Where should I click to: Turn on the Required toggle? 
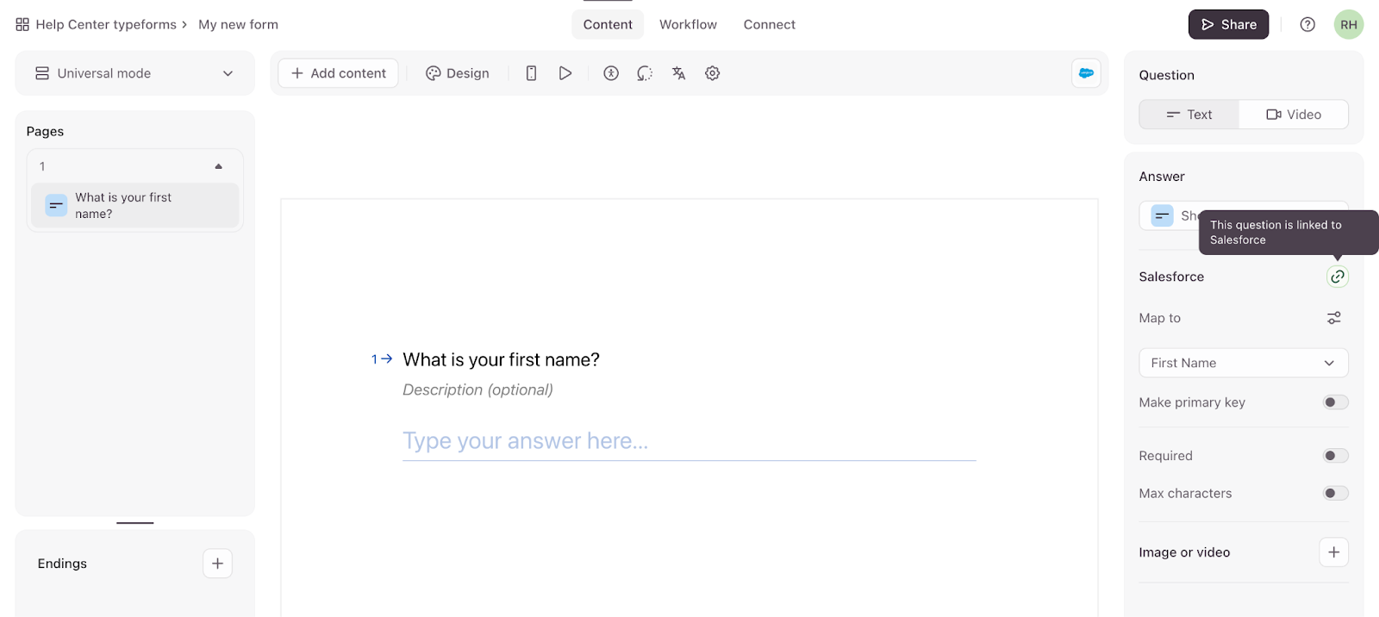[1335, 456]
